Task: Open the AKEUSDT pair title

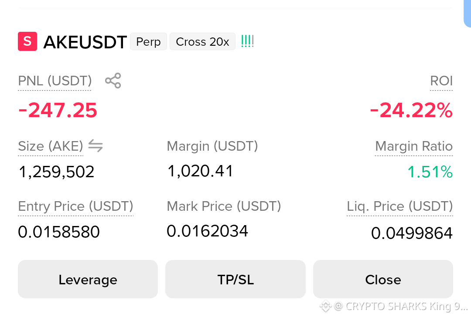Action: pos(85,42)
